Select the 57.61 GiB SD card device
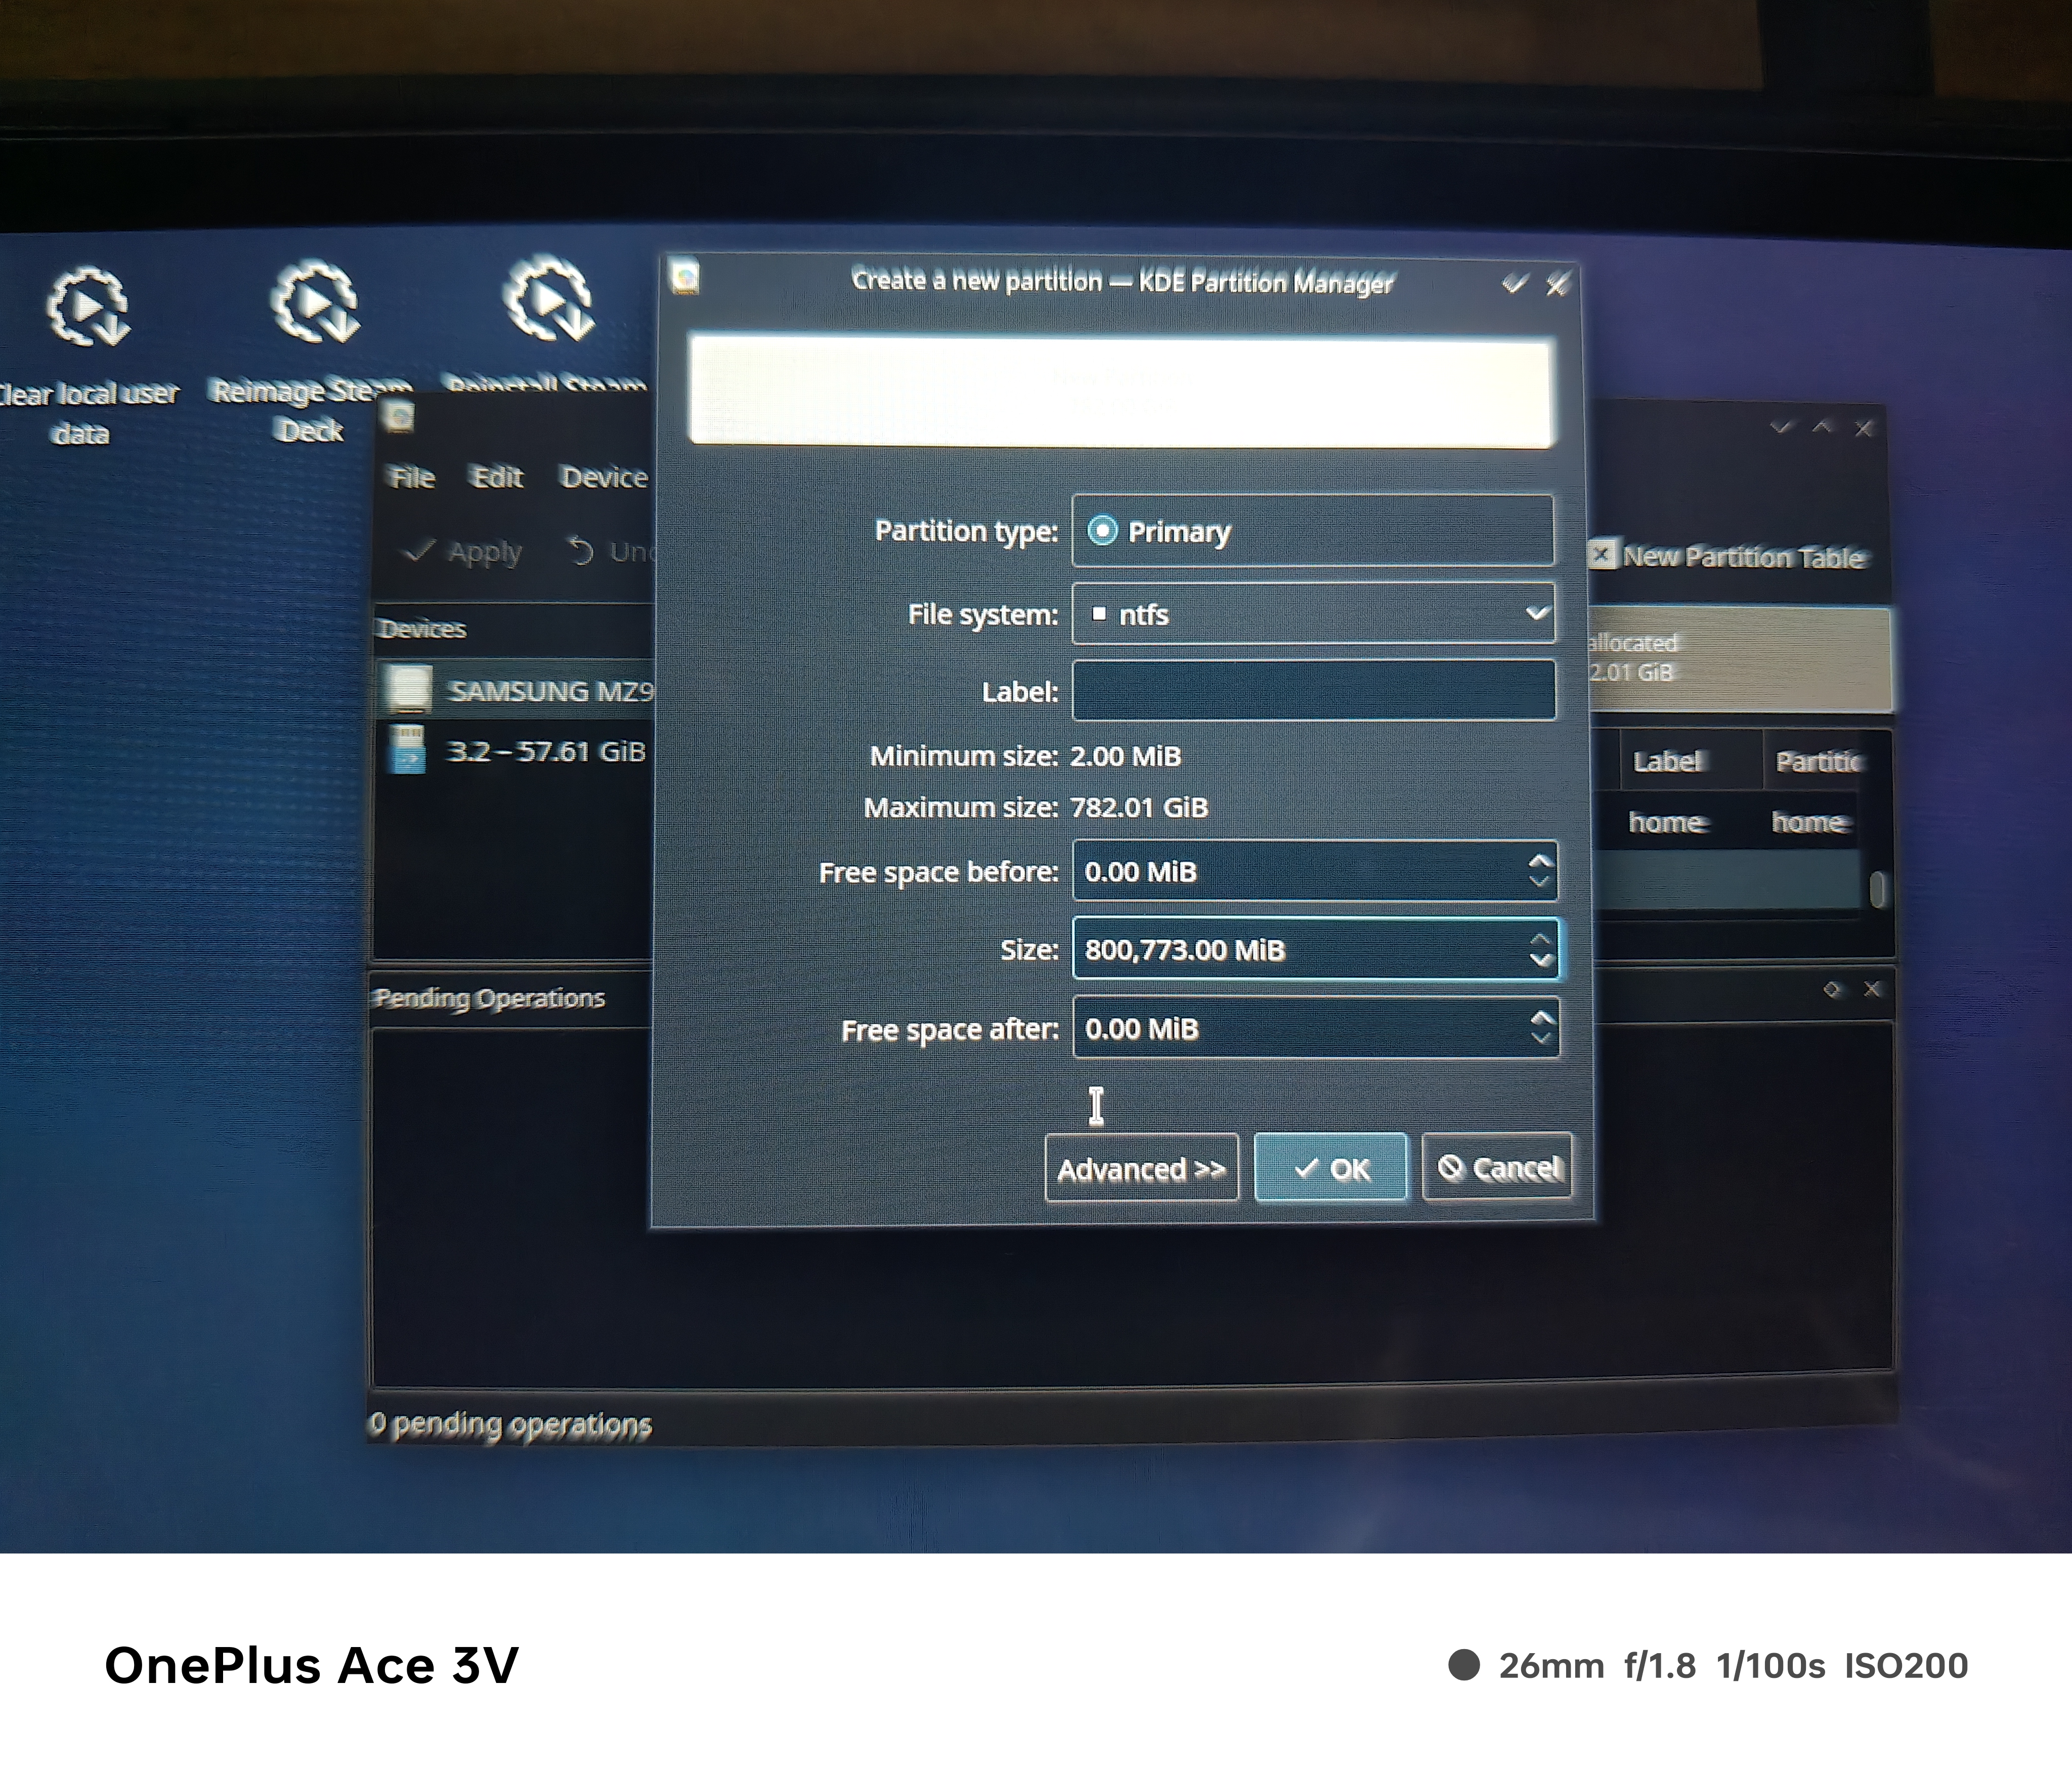The image size is (2072, 1776). tap(545, 751)
